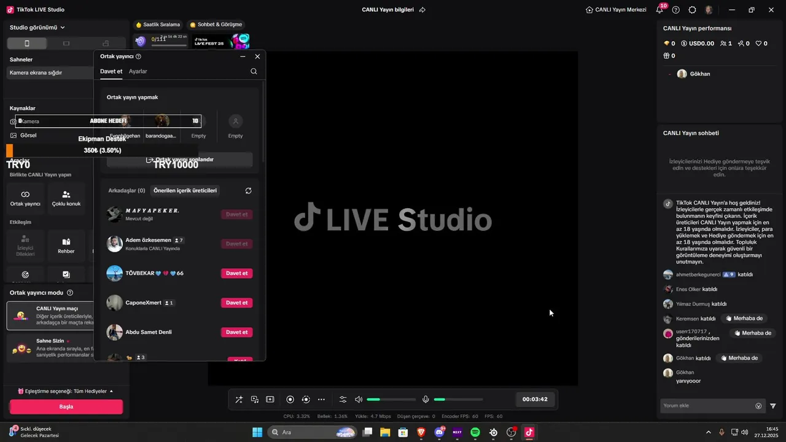This screenshot has width=786, height=442.
Task: Send Merhaba de to Keremsen
Action: point(744,319)
